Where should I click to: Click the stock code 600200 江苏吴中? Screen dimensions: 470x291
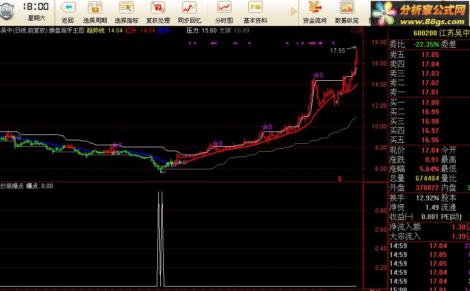tap(441, 33)
